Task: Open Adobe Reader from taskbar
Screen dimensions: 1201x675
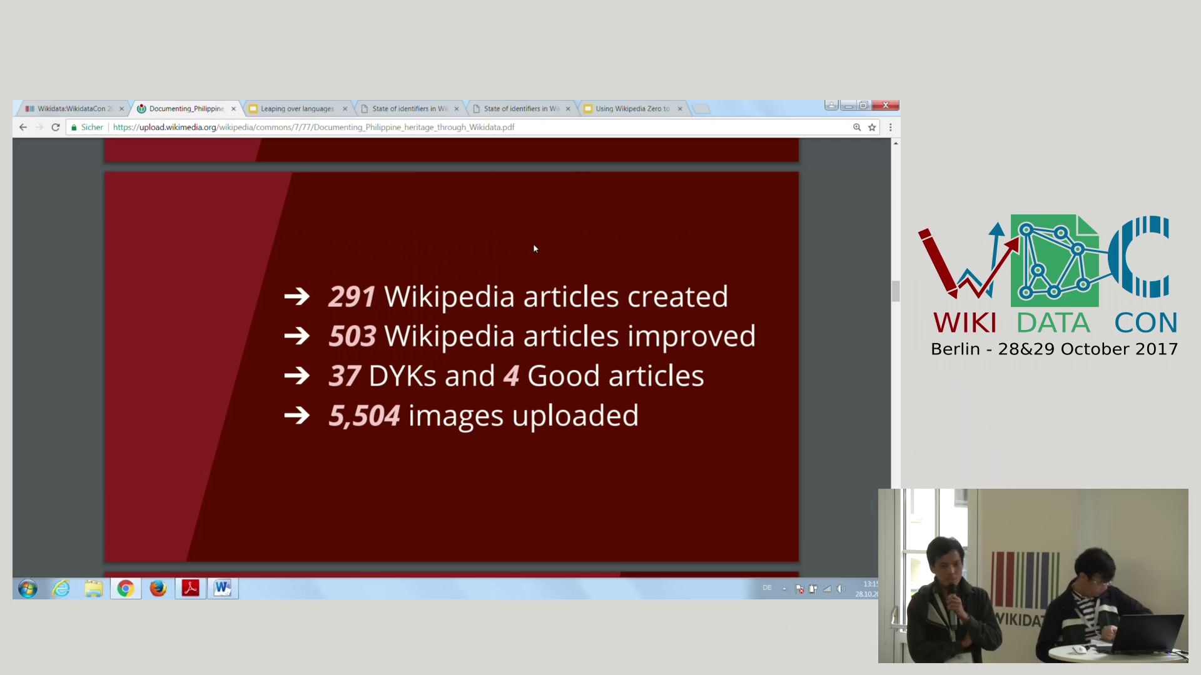Action: pos(190,589)
